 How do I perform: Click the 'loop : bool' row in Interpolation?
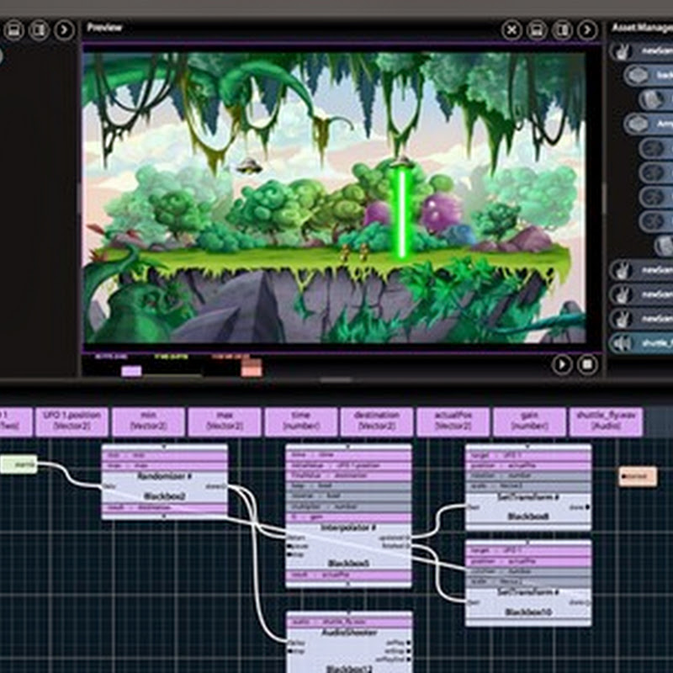tap(348, 486)
